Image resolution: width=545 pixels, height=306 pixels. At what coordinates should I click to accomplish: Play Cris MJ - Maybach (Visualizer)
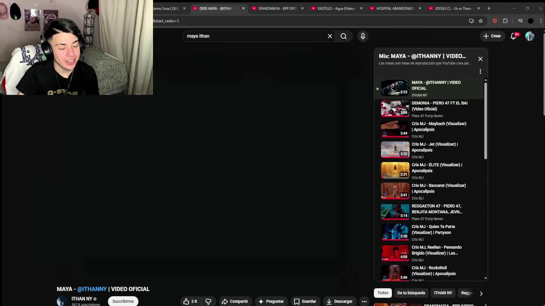coord(429,130)
